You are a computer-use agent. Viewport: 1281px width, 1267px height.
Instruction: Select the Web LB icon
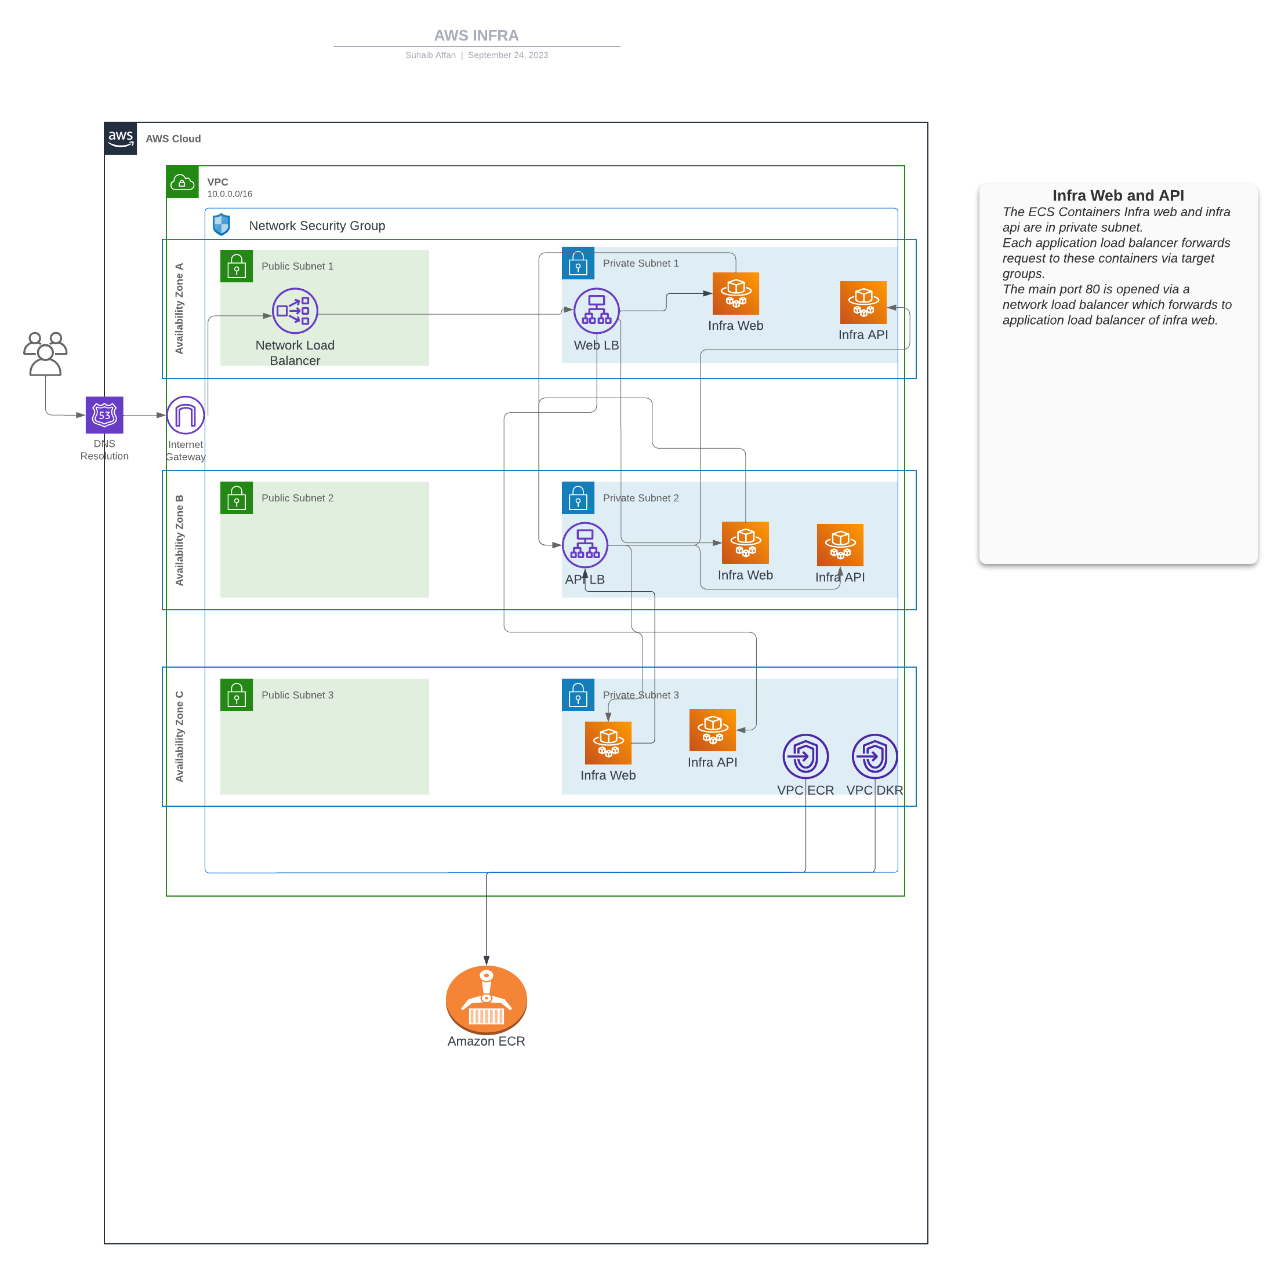pos(596,311)
